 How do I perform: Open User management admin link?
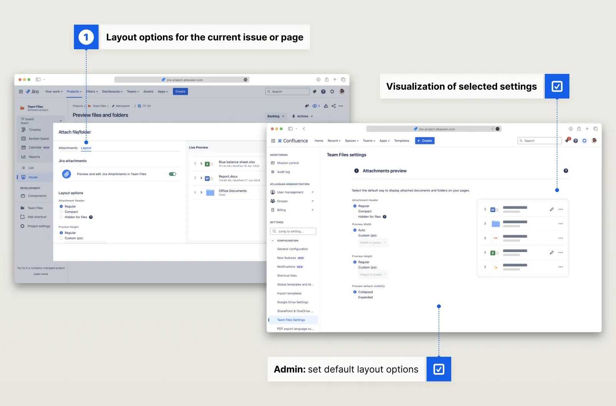pyautogui.click(x=290, y=192)
